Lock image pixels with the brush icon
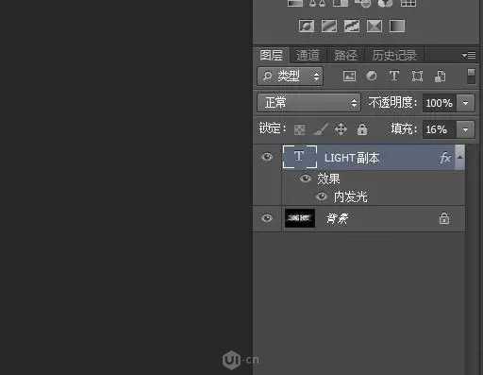The image size is (483, 375). click(x=321, y=129)
